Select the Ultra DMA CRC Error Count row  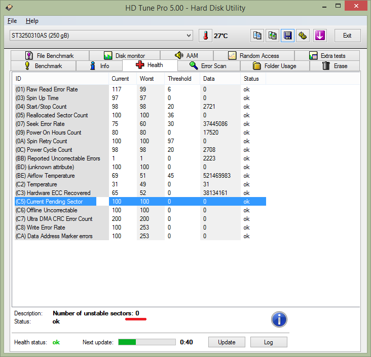tap(140, 219)
